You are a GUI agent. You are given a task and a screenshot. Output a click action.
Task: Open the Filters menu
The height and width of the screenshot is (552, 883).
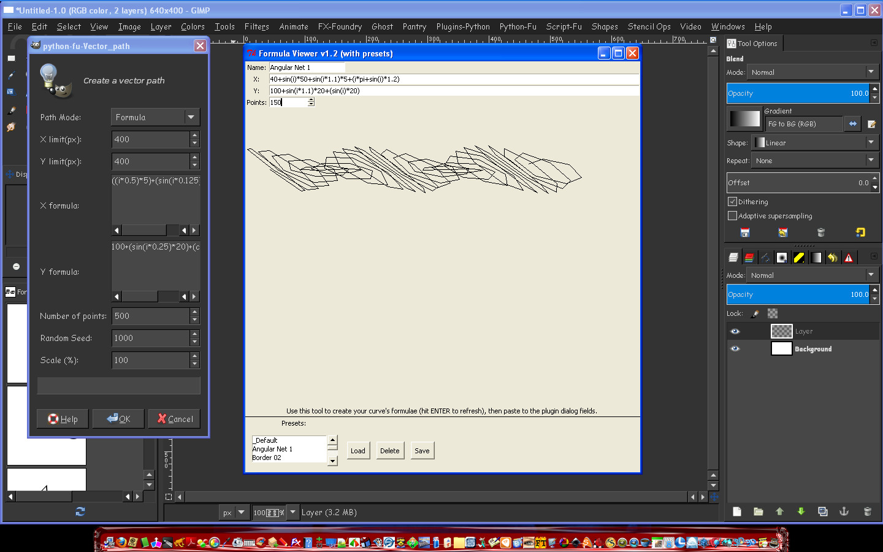256,26
